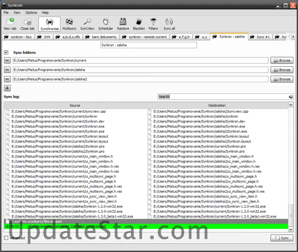
Task: Remove the Synkron/zaloha2 folder with minus button
Action: 7,79
